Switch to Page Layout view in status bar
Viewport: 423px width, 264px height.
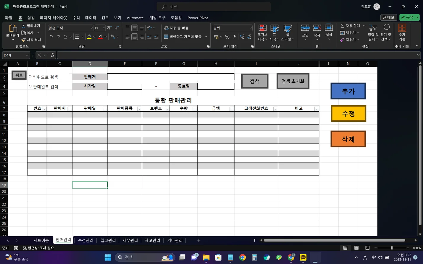click(x=356, y=248)
